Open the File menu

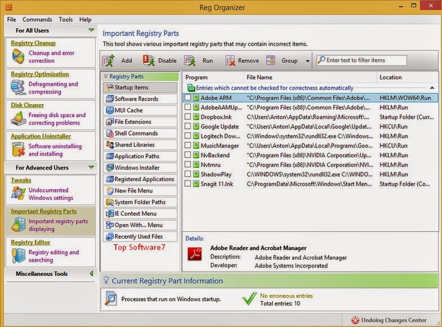coord(12,20)
